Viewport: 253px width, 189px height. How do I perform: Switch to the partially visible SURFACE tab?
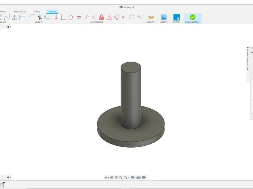(3, 11)
